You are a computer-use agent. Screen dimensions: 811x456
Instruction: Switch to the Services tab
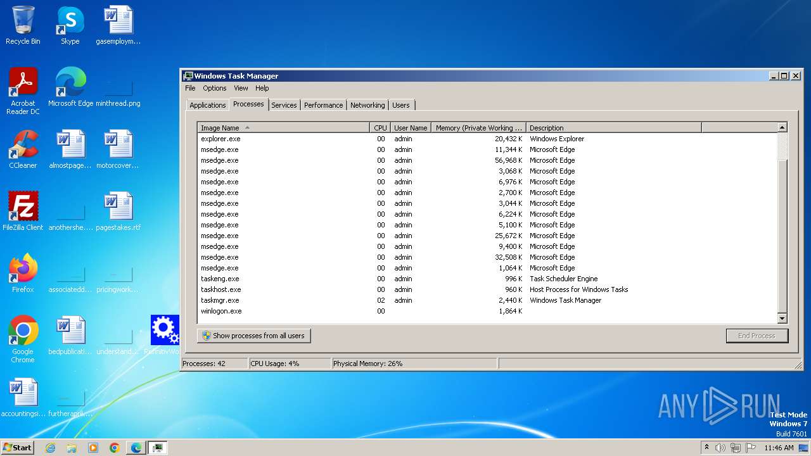(284, 105)
